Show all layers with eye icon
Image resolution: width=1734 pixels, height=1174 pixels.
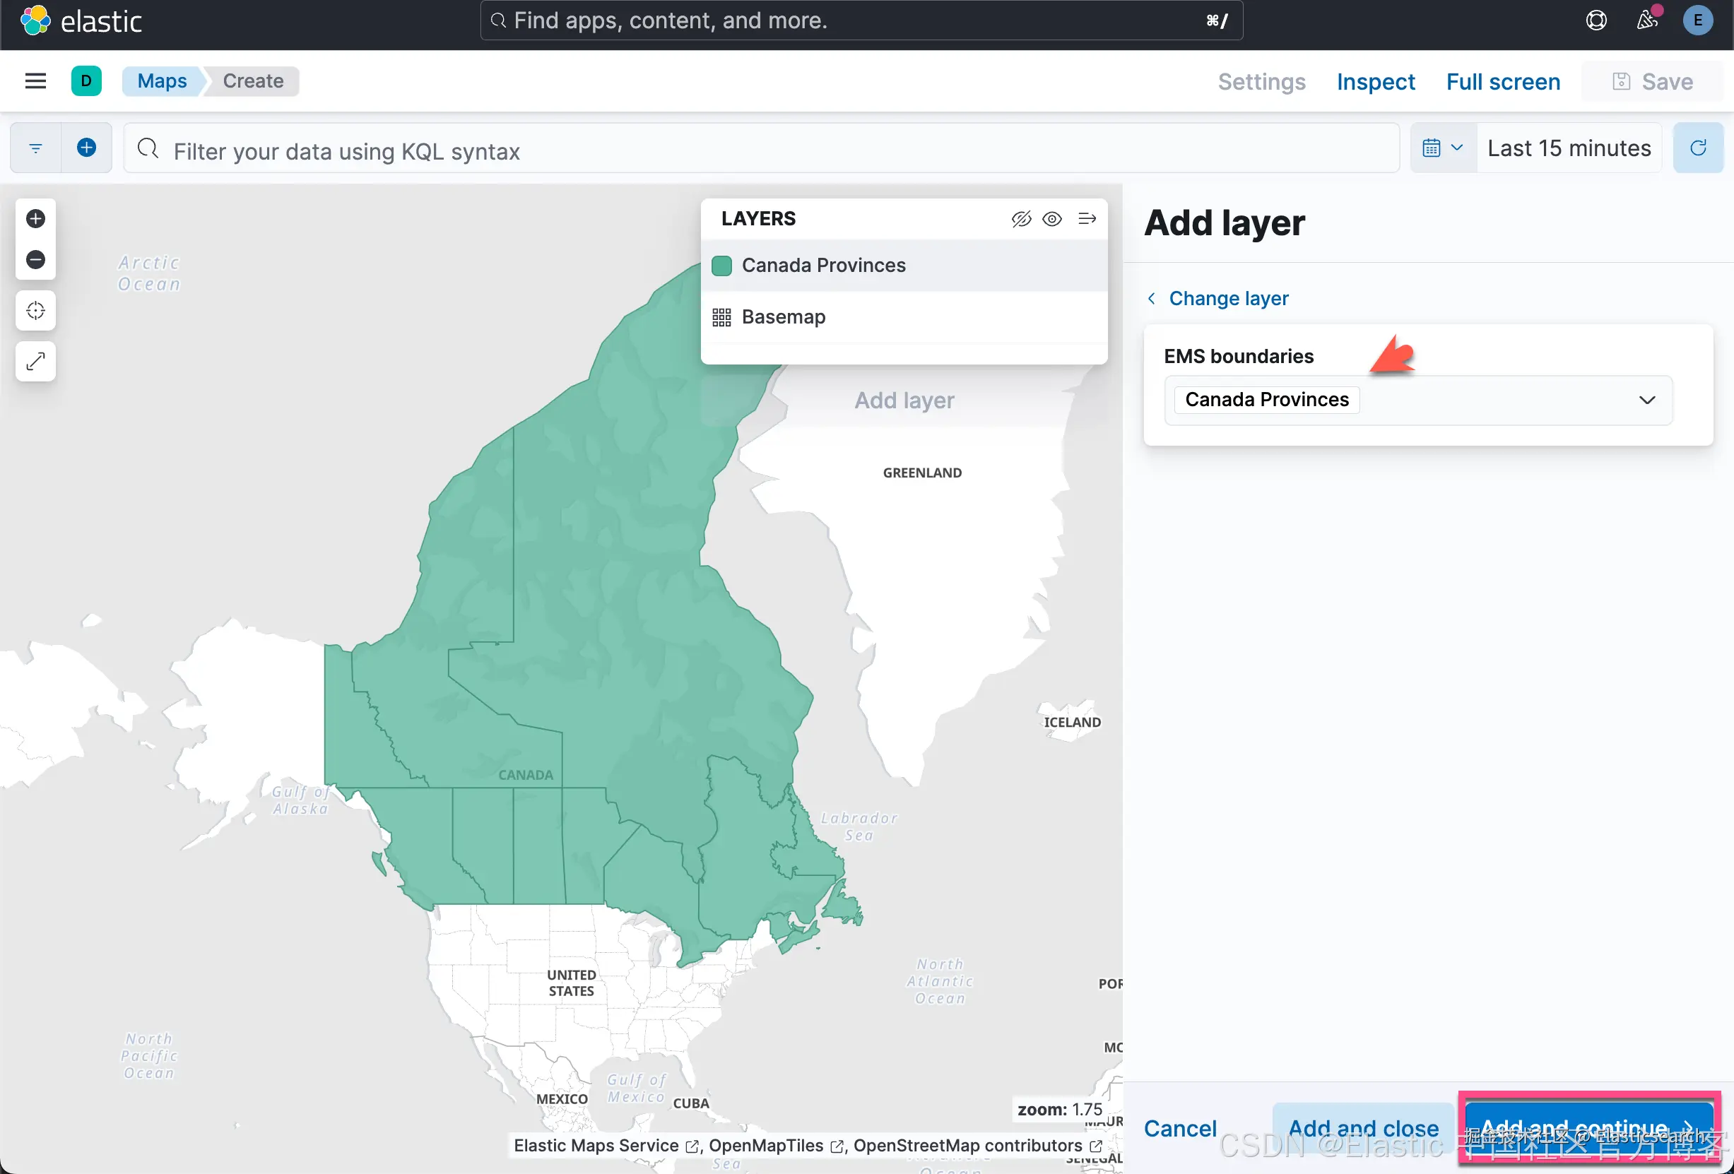pyautogui.click(x=1052, y=218)
